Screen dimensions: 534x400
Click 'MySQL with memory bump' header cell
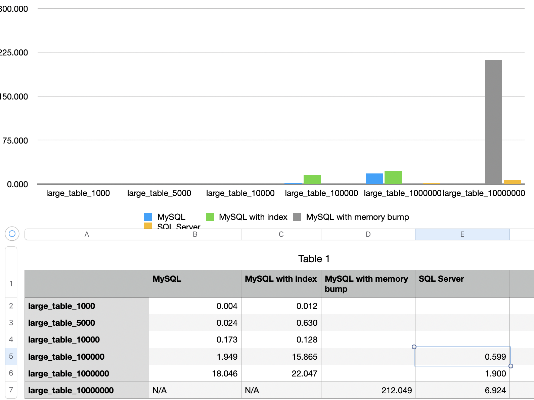coord(368,284)
